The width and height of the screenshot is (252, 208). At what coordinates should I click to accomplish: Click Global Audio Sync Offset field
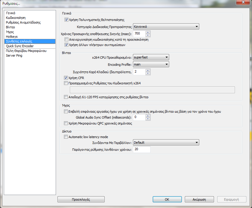(139, 117)
